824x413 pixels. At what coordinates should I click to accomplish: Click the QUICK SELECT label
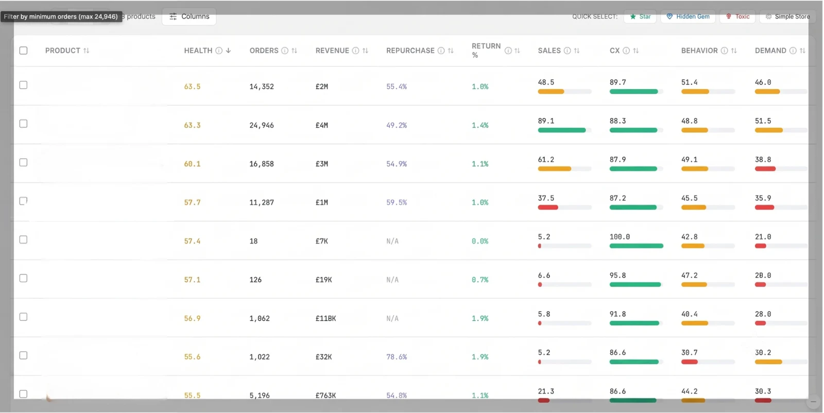click(595, 16)
